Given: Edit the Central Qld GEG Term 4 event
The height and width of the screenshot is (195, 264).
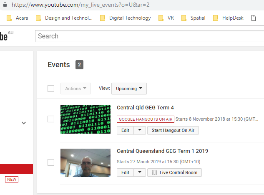Looking at the screenshot, I should (x=125, y=130).
